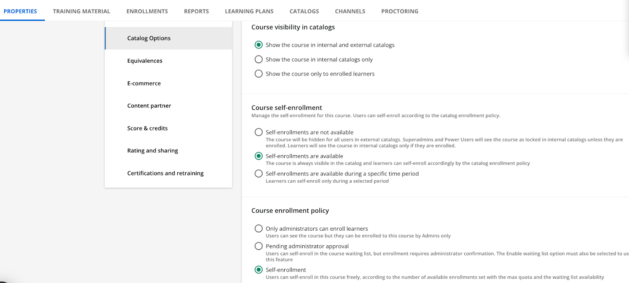The image size is (629, 283).
Task: Enable self-enrollments during a specific time period
Action: click(x=259, y=174)
